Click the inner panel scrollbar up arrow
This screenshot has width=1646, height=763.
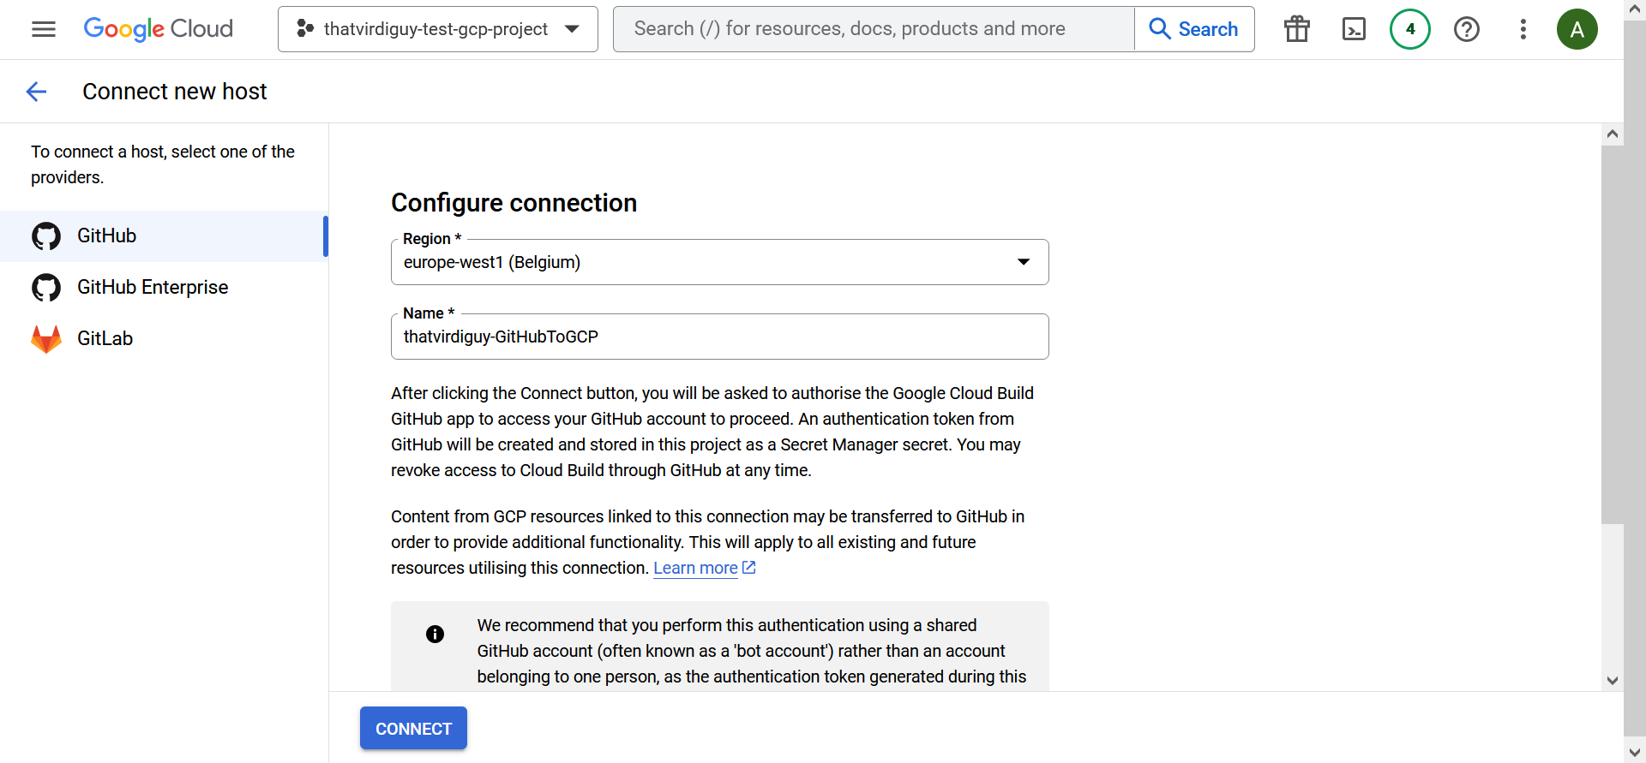[x=1613, y=134]
